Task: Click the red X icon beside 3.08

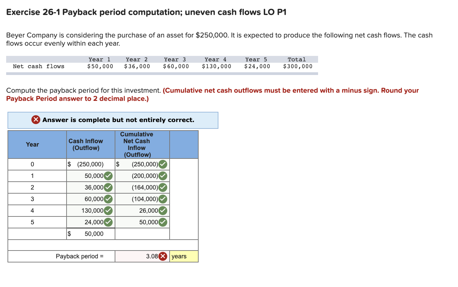Action: click(163, 256)
